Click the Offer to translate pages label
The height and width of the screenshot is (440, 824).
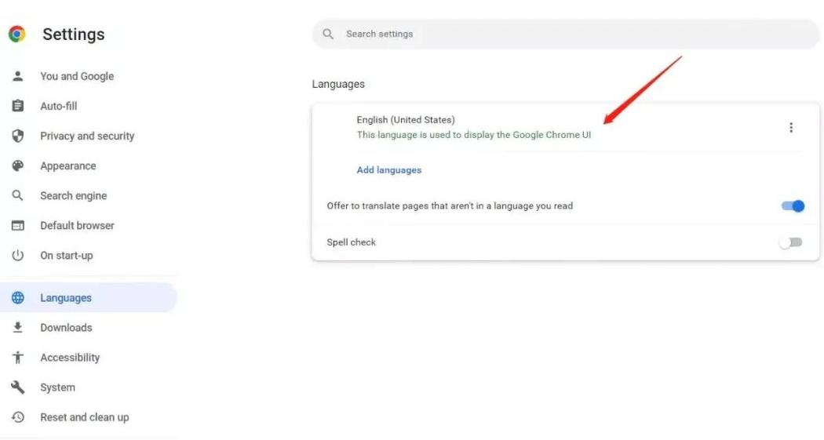click(x=450, y=205)
